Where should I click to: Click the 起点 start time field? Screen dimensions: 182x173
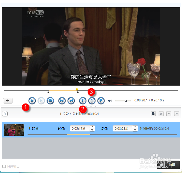pos(80,129)
